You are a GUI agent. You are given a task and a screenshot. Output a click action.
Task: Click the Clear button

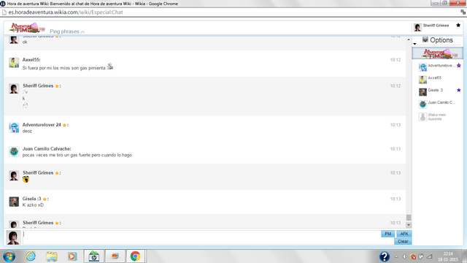click(x=403, y=241)
